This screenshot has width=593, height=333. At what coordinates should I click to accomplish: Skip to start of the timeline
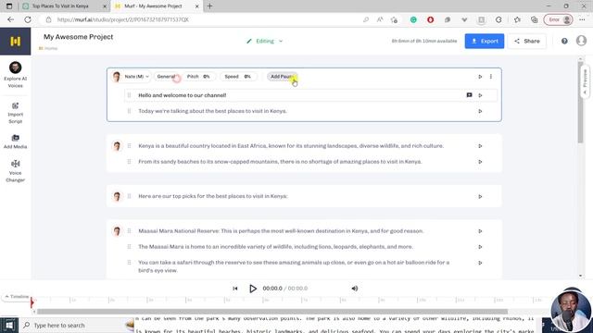pyautogui.click(x=235, y=289)
